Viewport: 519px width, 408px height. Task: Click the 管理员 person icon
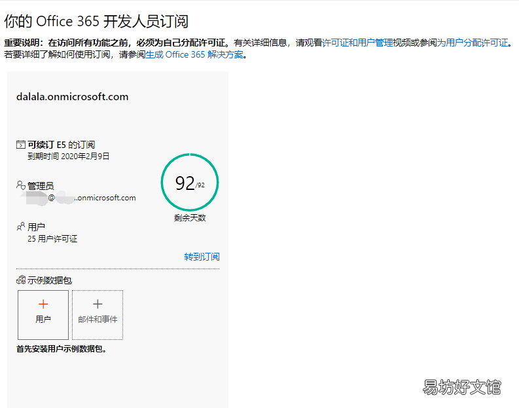click(x=20, y=185)
